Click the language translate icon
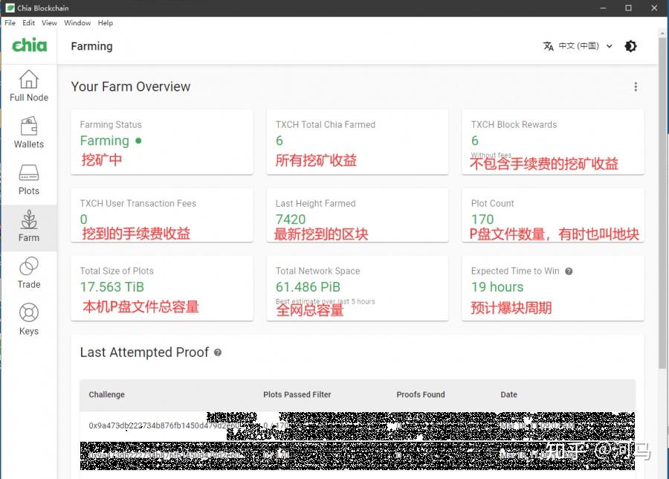Screen dimensions: 669x479 click(549, 46)
